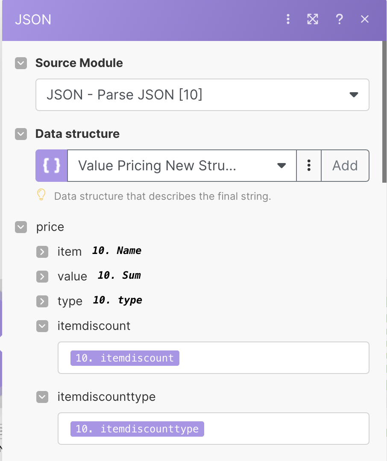Click the JSON panel title
Screen dimensions: 387x461
point(33,20)
